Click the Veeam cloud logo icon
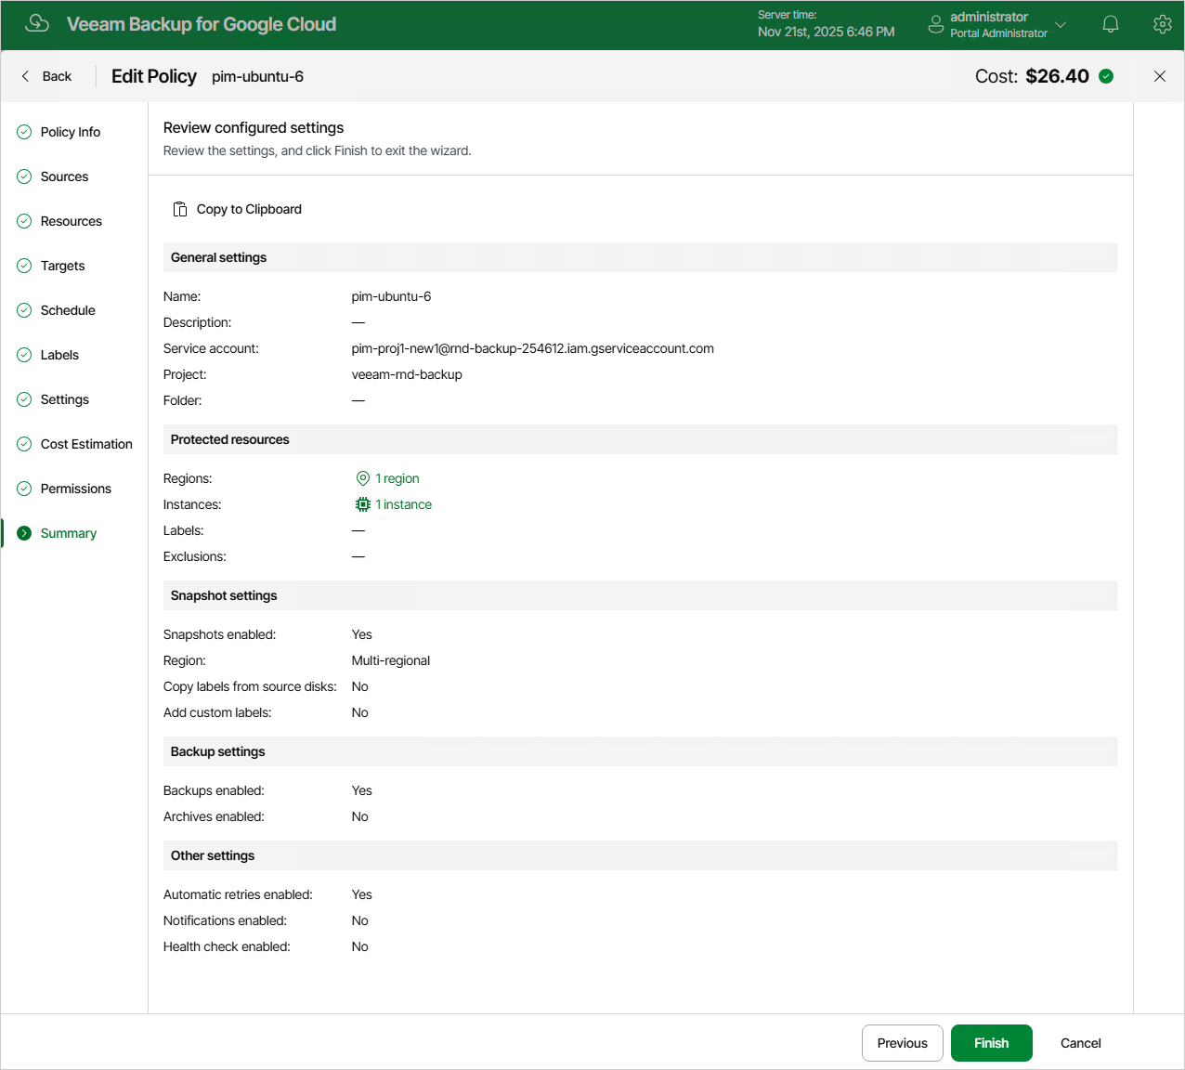The image size is (1185, 1070). pyautogui.click(x=37, y=24)
